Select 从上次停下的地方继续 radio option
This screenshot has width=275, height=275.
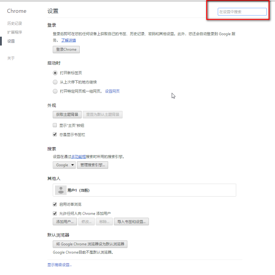click(x=55, y=82)
